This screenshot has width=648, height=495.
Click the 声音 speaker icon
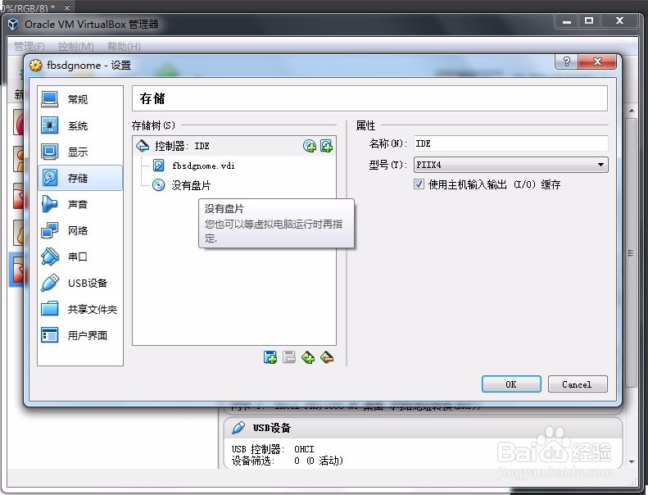pos(50,204)
